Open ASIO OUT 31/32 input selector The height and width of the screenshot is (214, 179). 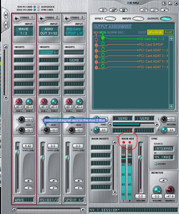(49, 31)
